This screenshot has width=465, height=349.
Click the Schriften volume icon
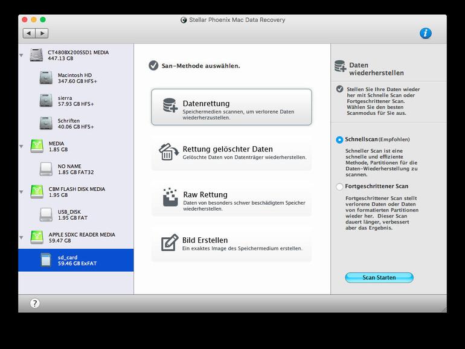[46, 123]
